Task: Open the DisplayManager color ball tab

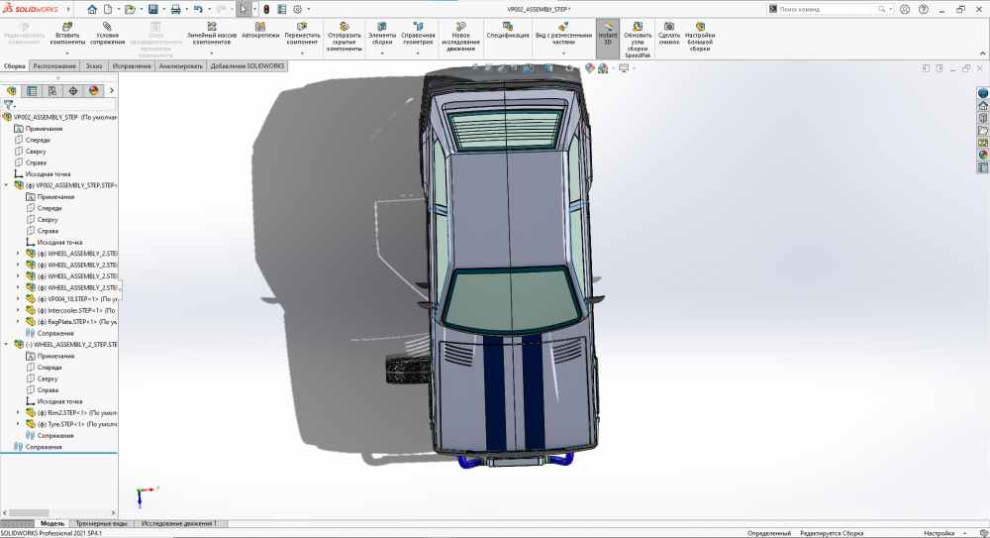Action: tap(94, 90)
